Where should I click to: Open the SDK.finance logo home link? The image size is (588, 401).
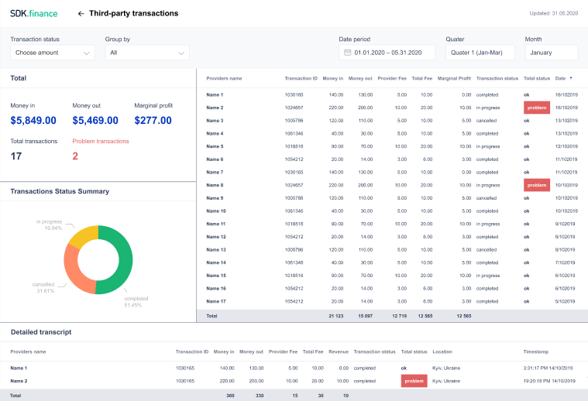34,13
